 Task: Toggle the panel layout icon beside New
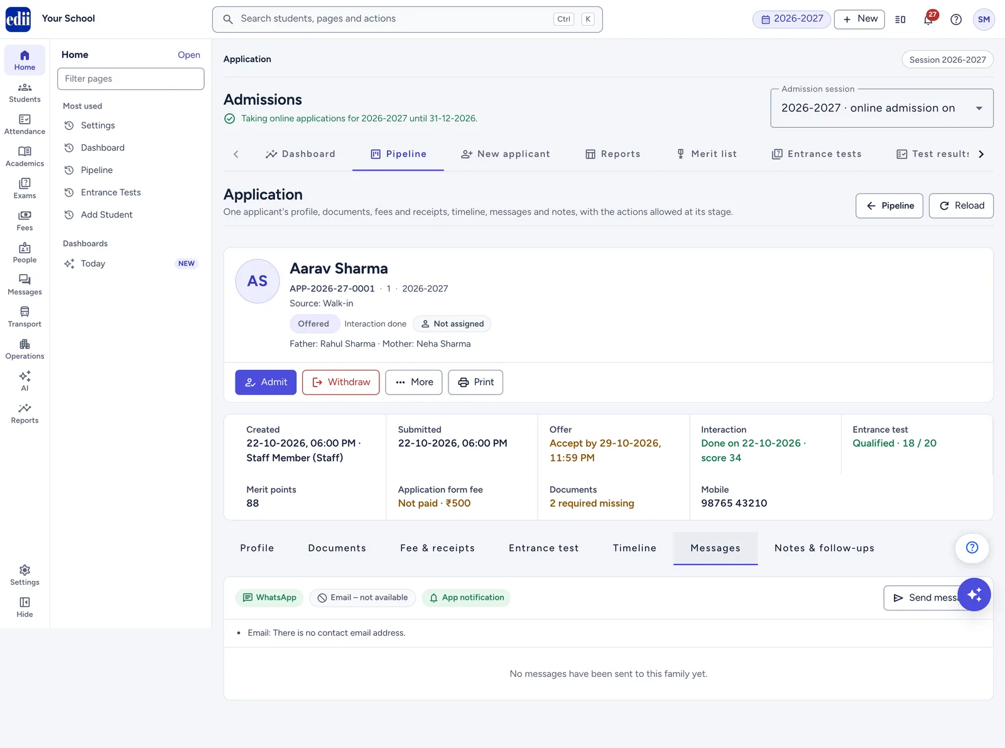900,19
